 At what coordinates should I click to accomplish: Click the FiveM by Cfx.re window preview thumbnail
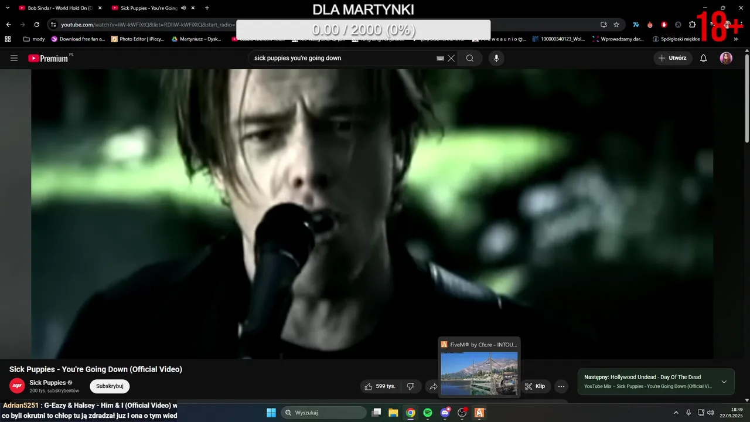[x=479, y=373]
